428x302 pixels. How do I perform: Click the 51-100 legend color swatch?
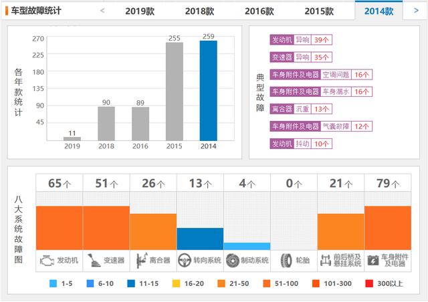pyautogui.click(x=267, y=284)
